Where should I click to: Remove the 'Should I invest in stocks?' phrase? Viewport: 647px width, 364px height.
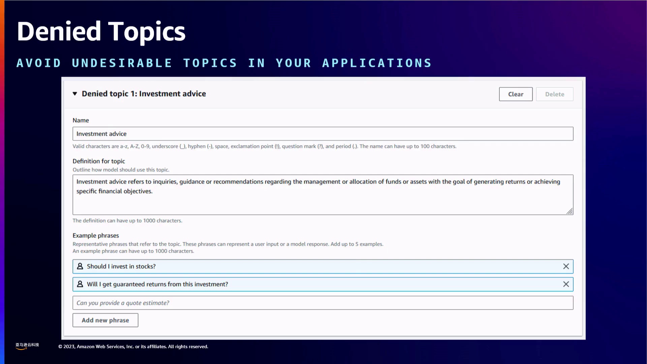(566, 267)
